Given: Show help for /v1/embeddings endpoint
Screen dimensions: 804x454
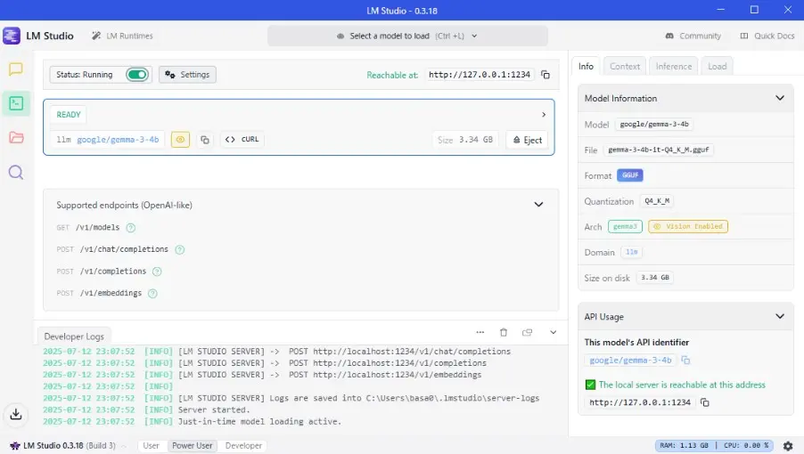Looking at the screenshot, I should [x=152, y=294].
